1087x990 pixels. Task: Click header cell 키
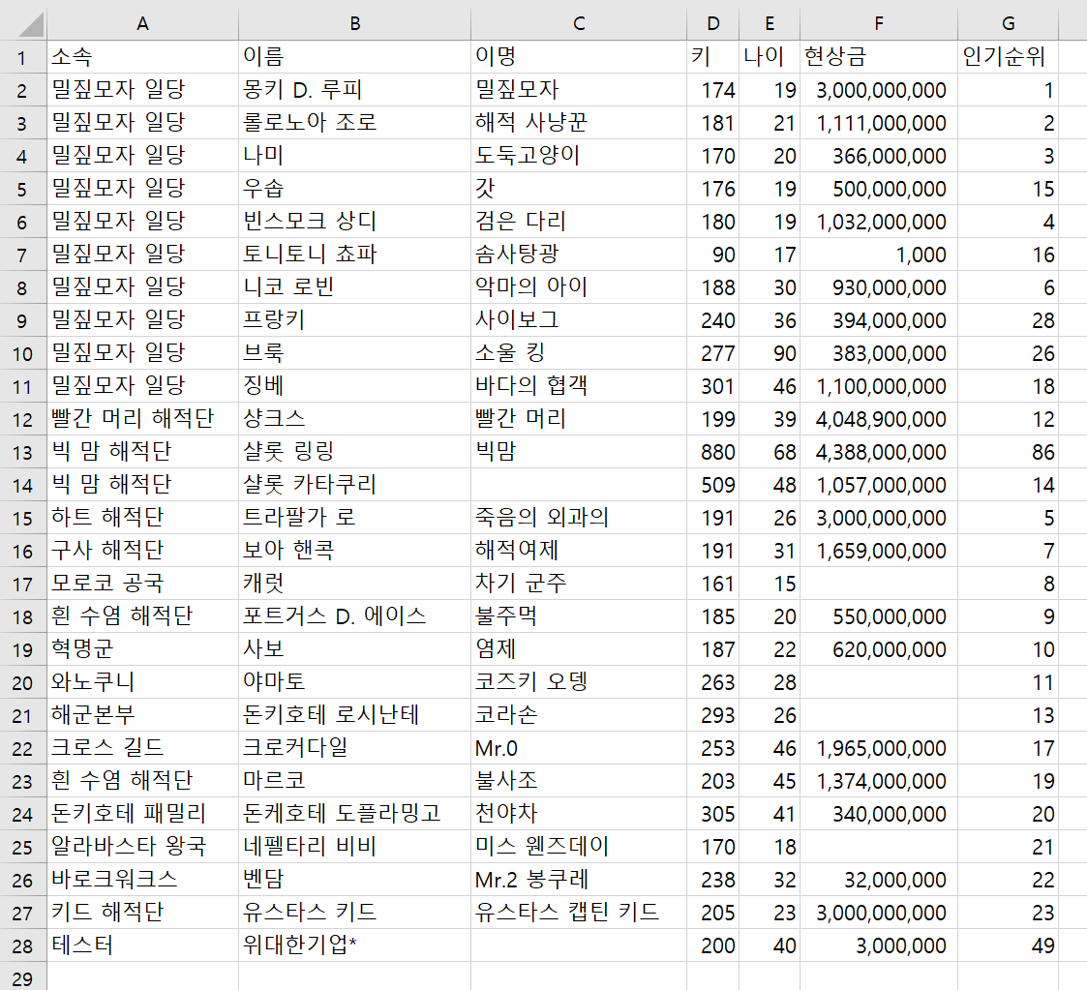pos(712,57)
